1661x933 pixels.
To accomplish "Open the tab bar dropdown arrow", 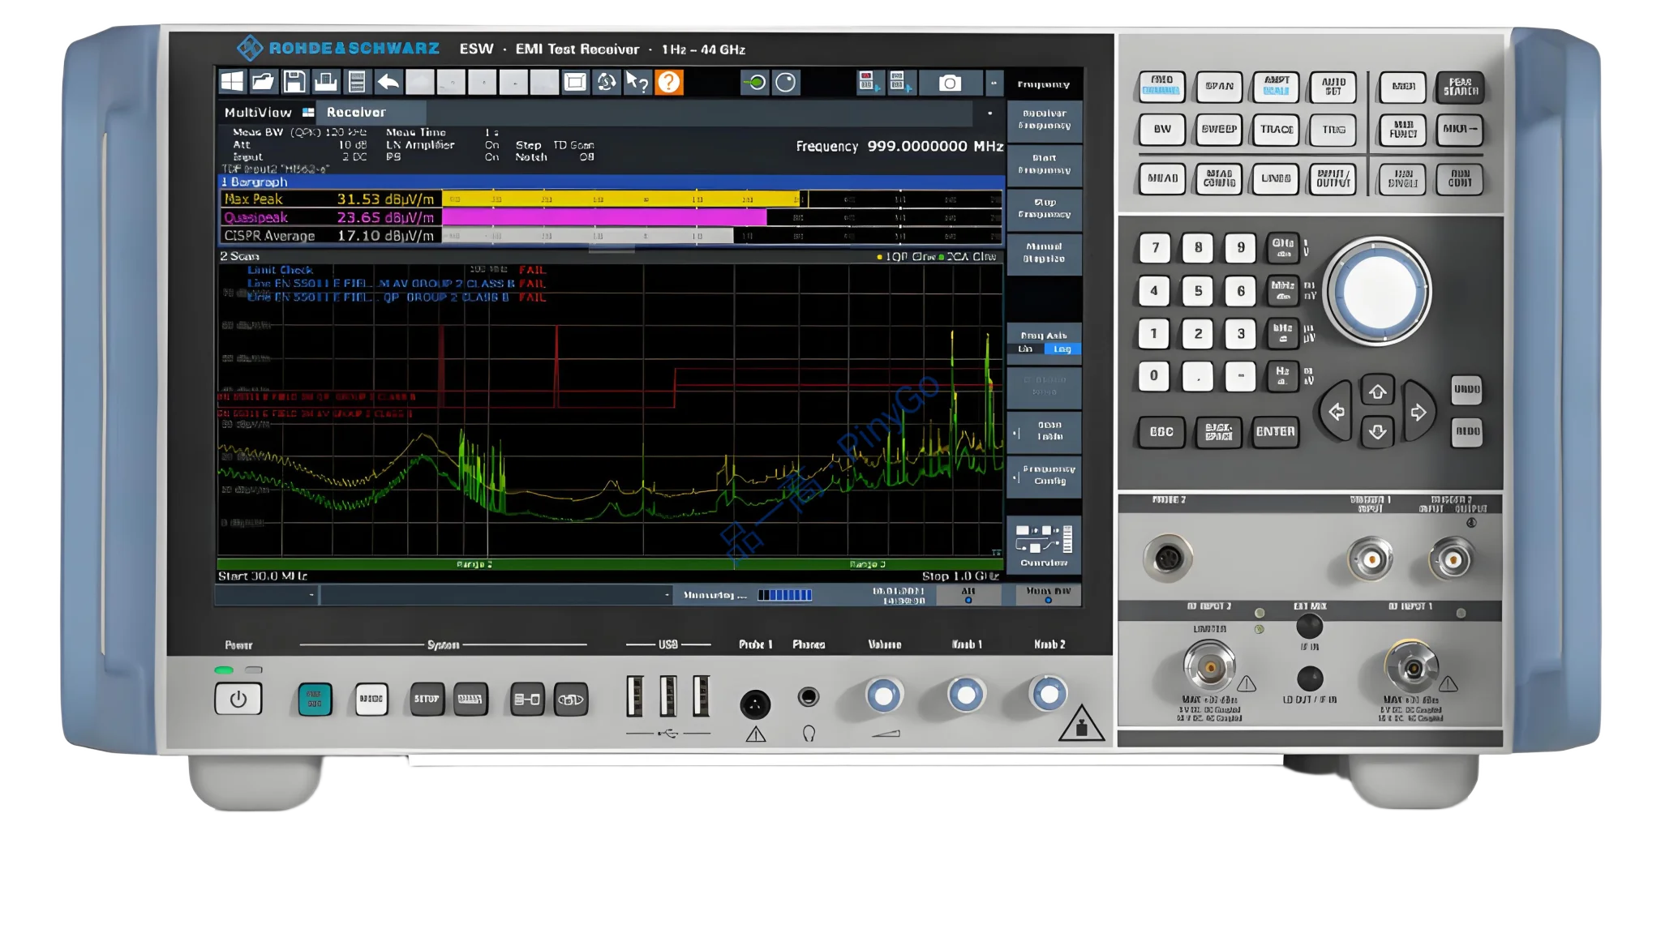I will click(989, 113).
